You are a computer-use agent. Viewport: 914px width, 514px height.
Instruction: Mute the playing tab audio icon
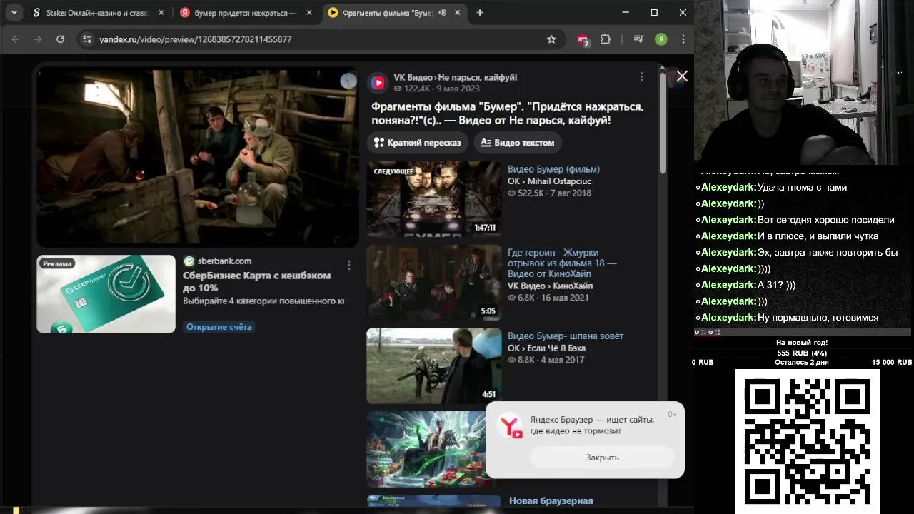[x=443, y=13]
